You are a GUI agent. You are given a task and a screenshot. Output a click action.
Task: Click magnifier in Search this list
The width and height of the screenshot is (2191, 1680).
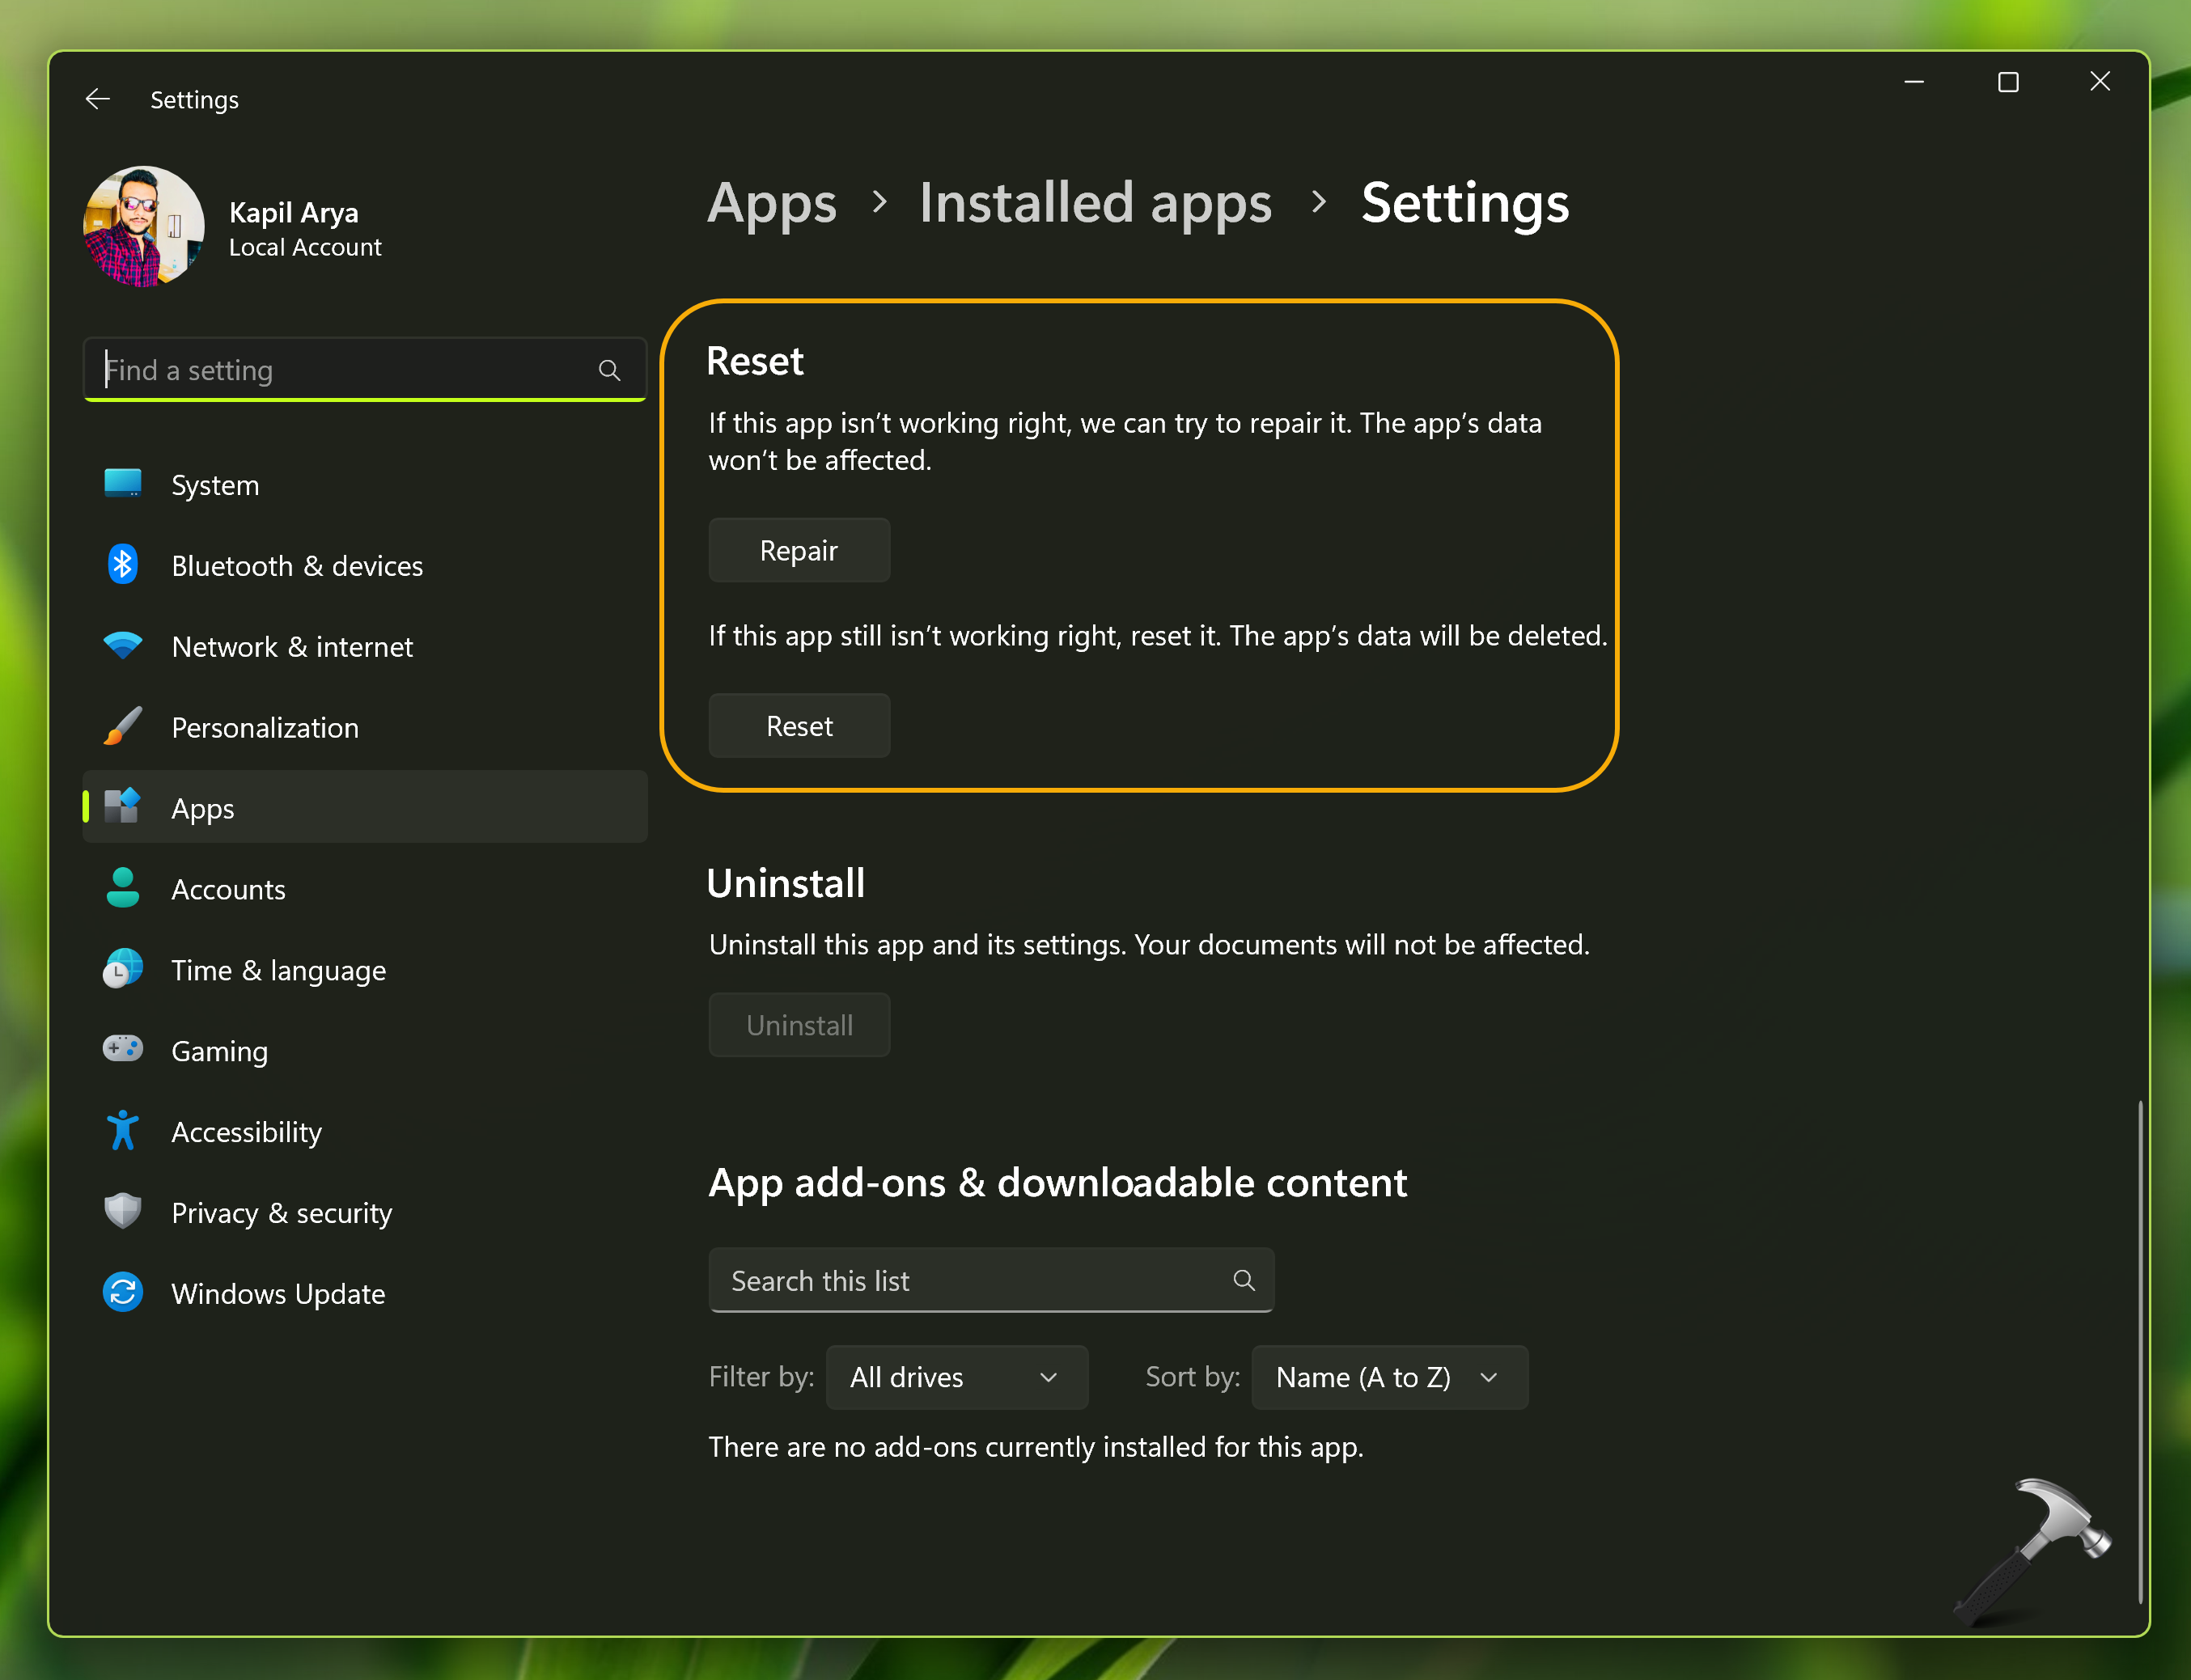coord(1243,1280)
